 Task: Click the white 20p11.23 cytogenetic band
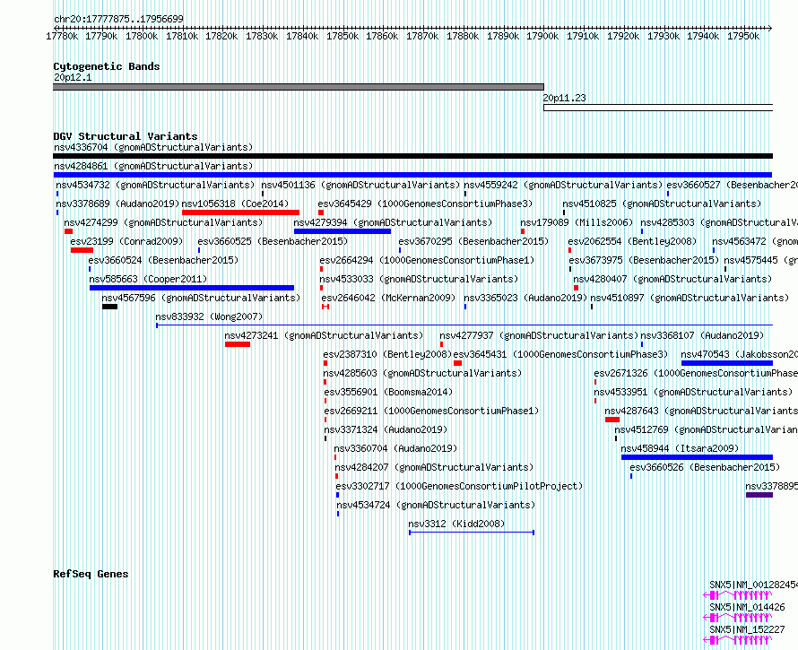pyautogui.click(x=658, y=108)
